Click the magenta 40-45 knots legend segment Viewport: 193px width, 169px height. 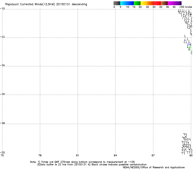point(171,3)
